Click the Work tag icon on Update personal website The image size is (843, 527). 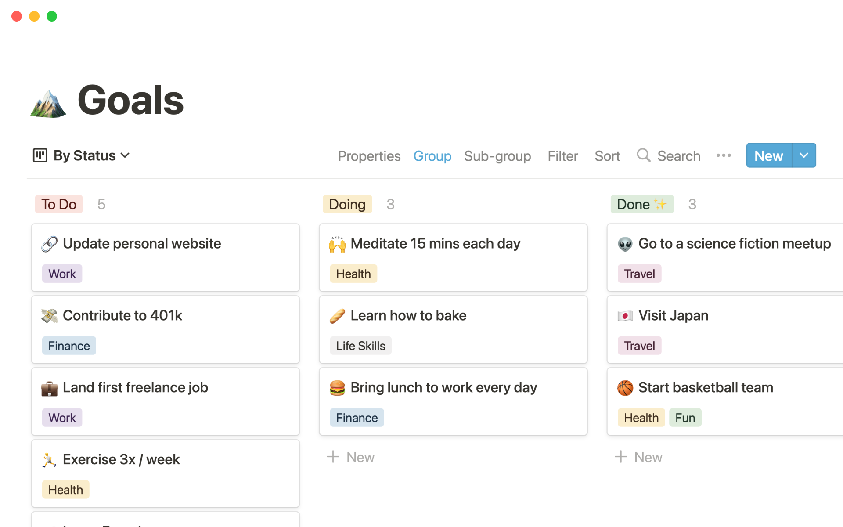point(61,274)
